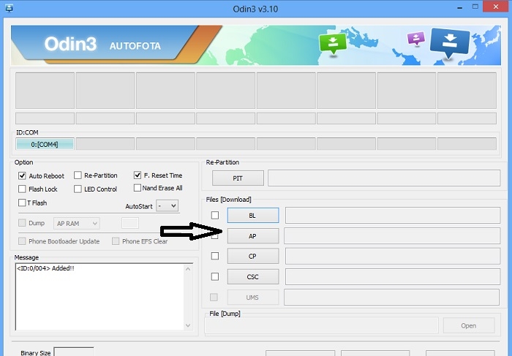This screenshot has width=512, height=356.
Task: Disable the Auto Reboot checkbox
Action: 22,175
